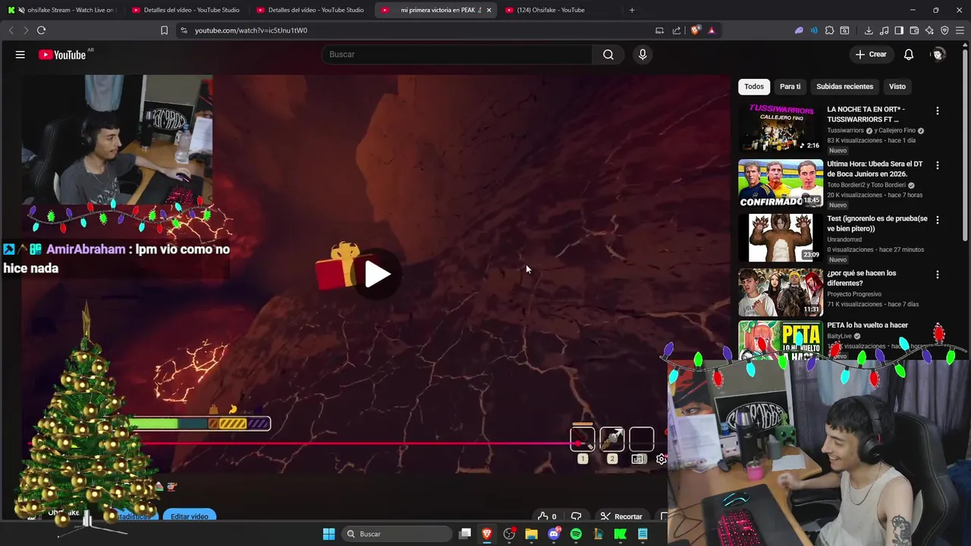The image size is (971, 546).
Task: Open Kick app from taskbar
Action: pyautogui.click(x=621, y=534)
